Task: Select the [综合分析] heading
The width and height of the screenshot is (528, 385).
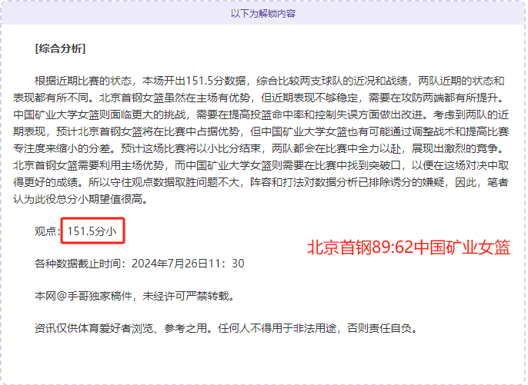Action: click(60, 48)
